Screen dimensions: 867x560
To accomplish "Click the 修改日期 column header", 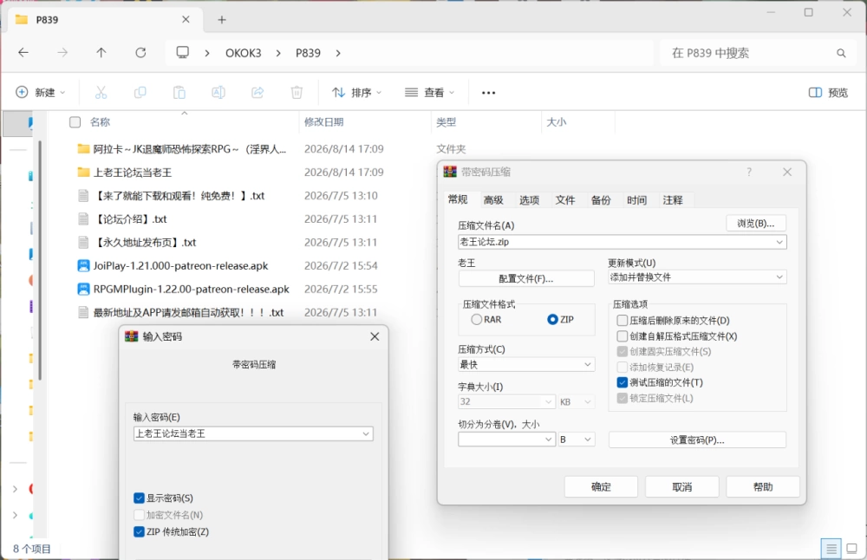I will [323, 122].
